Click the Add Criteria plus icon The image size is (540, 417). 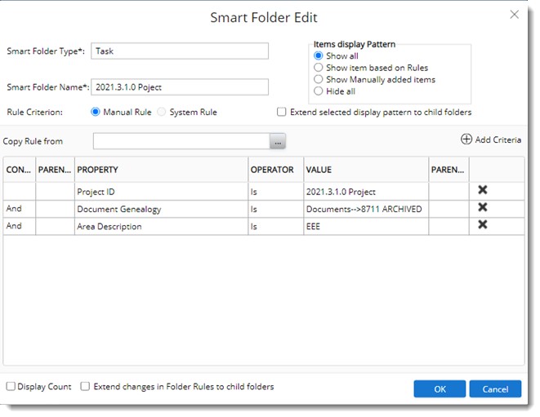coord(466,140)
